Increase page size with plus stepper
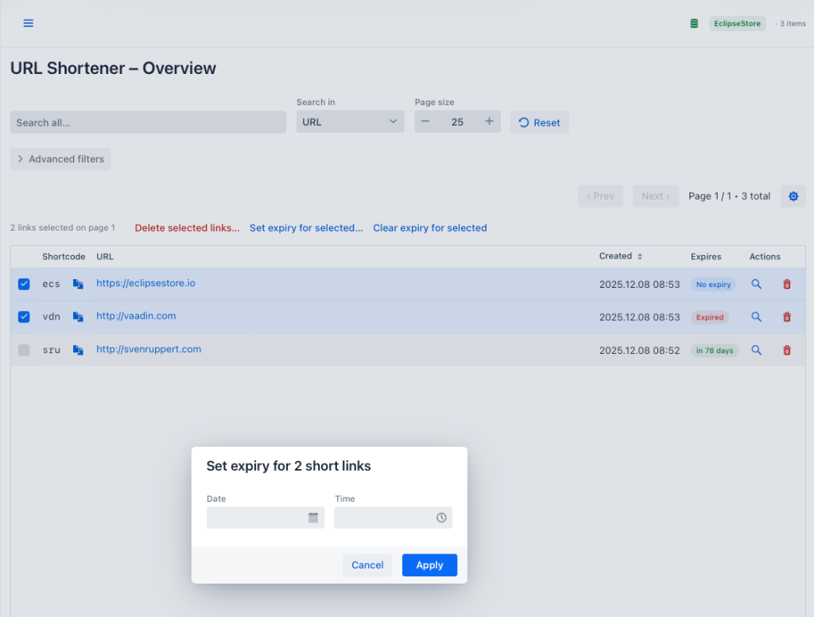Screen dimensions: 814x617 (x=488, y=122)
